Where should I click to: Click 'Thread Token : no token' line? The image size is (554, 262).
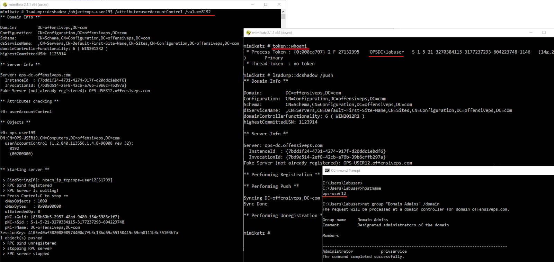coord(280,64)
